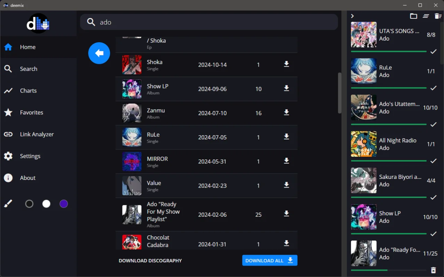Image resolution: width=444 pixels, height=277 pixels.
Task: Download the Zanmu album
Action: click(x=287, y=112)
